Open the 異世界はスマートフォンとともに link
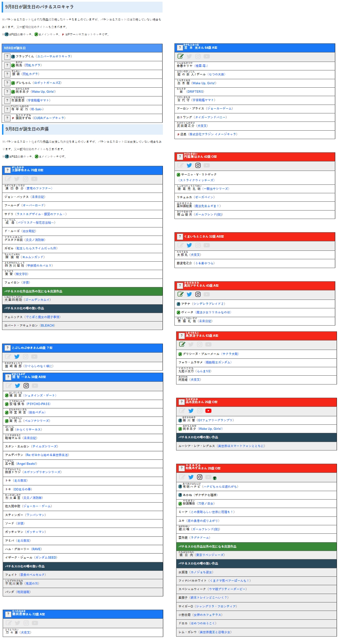 pyautogui.click(x=241, y=446)
